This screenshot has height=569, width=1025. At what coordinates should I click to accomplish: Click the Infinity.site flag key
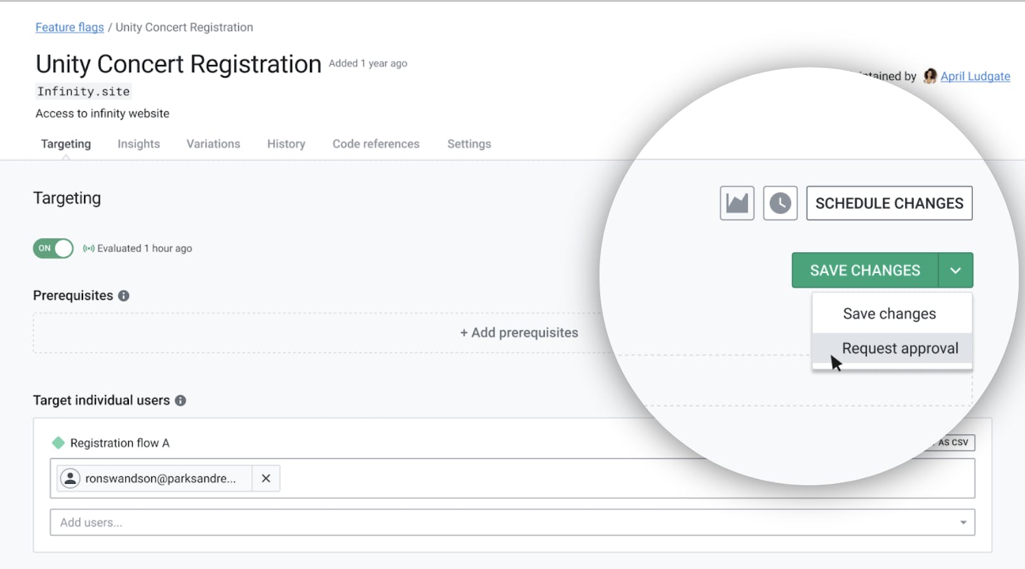pos(83,91)
